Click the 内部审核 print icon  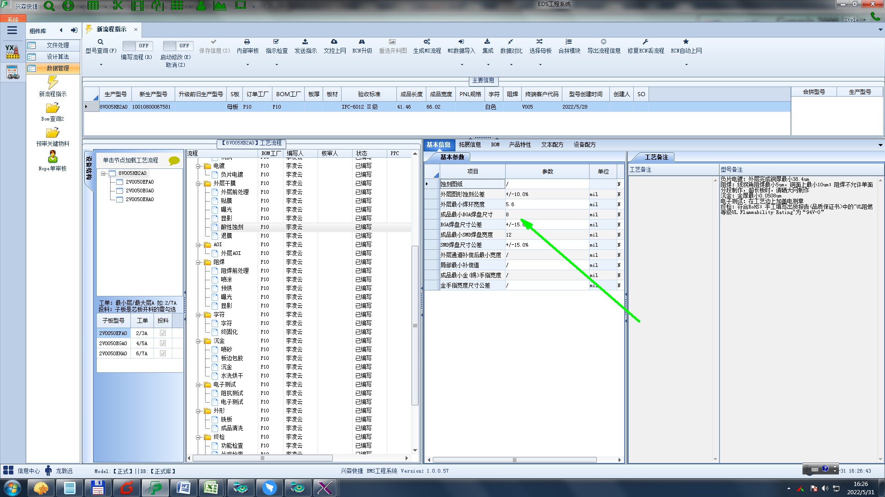247,42
